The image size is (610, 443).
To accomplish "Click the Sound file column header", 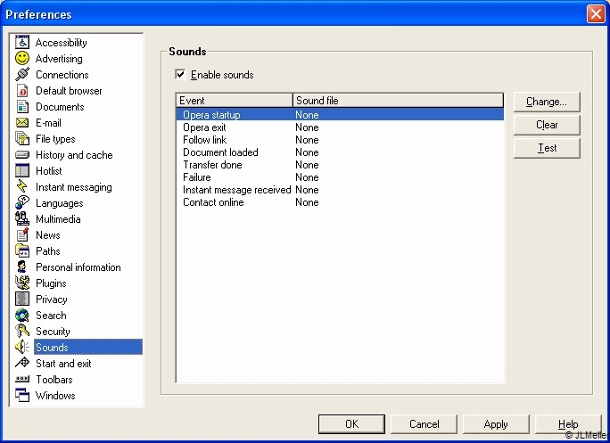I will click(x=398, y=101).
